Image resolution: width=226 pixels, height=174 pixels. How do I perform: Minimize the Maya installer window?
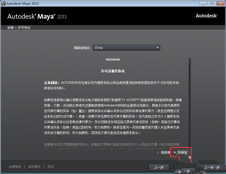[x=203, y=4]
